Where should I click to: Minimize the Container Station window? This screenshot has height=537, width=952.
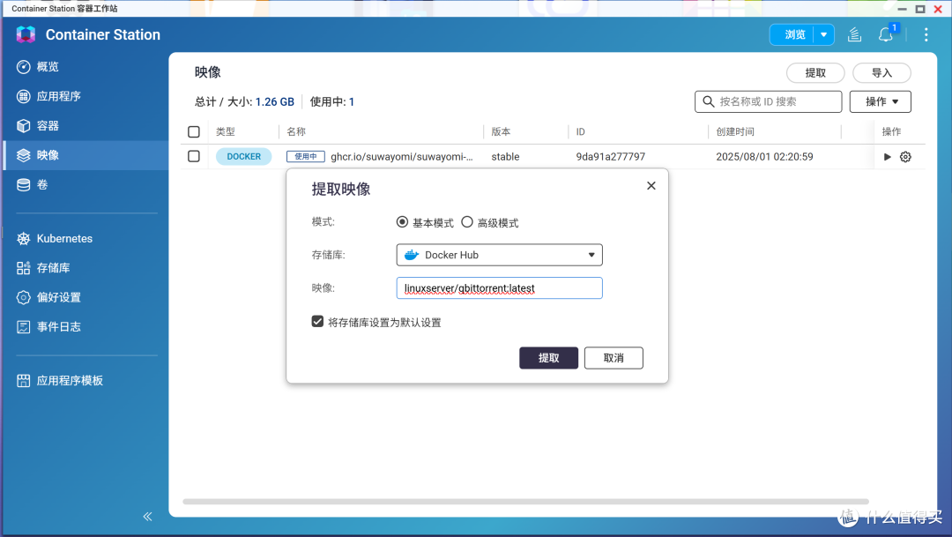tap(903, 9)
